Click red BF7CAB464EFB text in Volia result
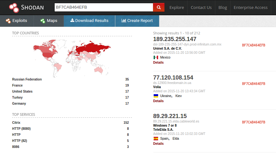The width and height of the screenshot is (276, 154). pos(253,84)
